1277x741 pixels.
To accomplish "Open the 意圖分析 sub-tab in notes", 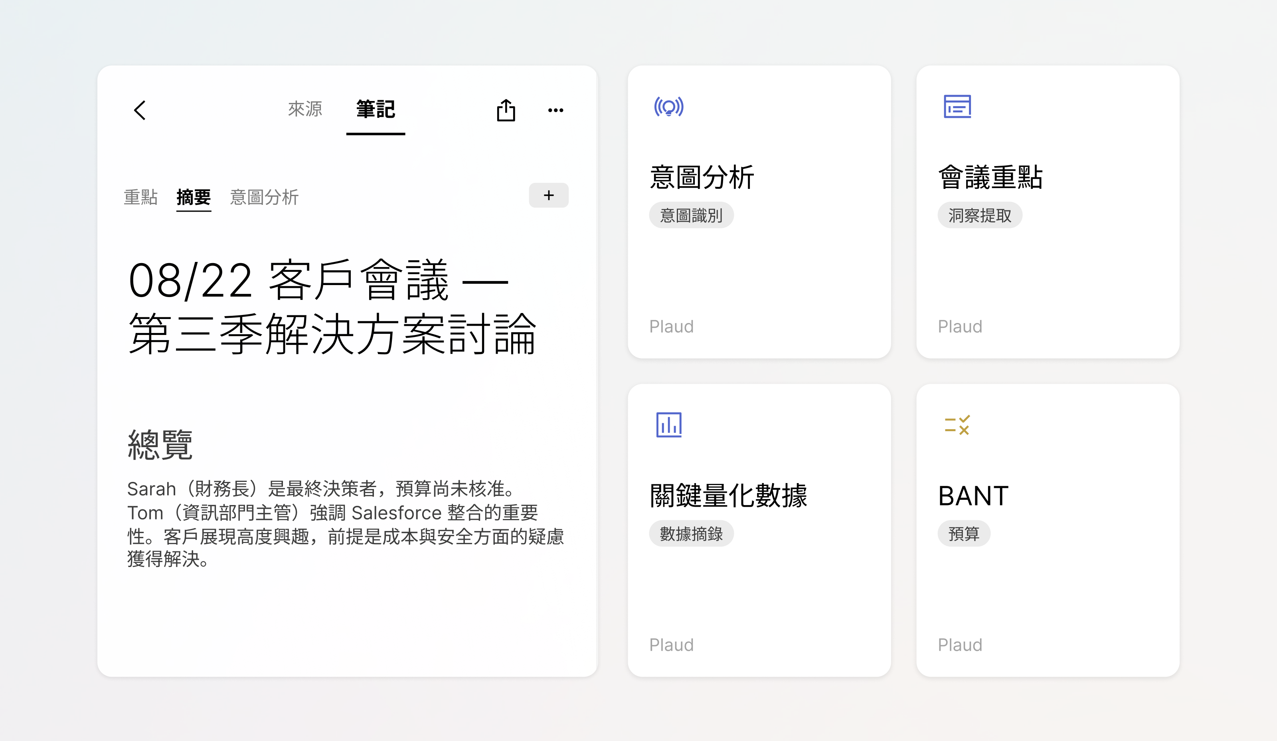I will pos(264,197).
